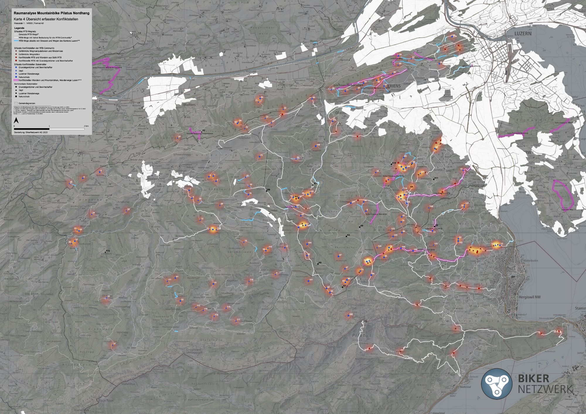Click 'Konfliktstelle MTB und Wandern aus Sicht MTB' entry

coord(40,57)
